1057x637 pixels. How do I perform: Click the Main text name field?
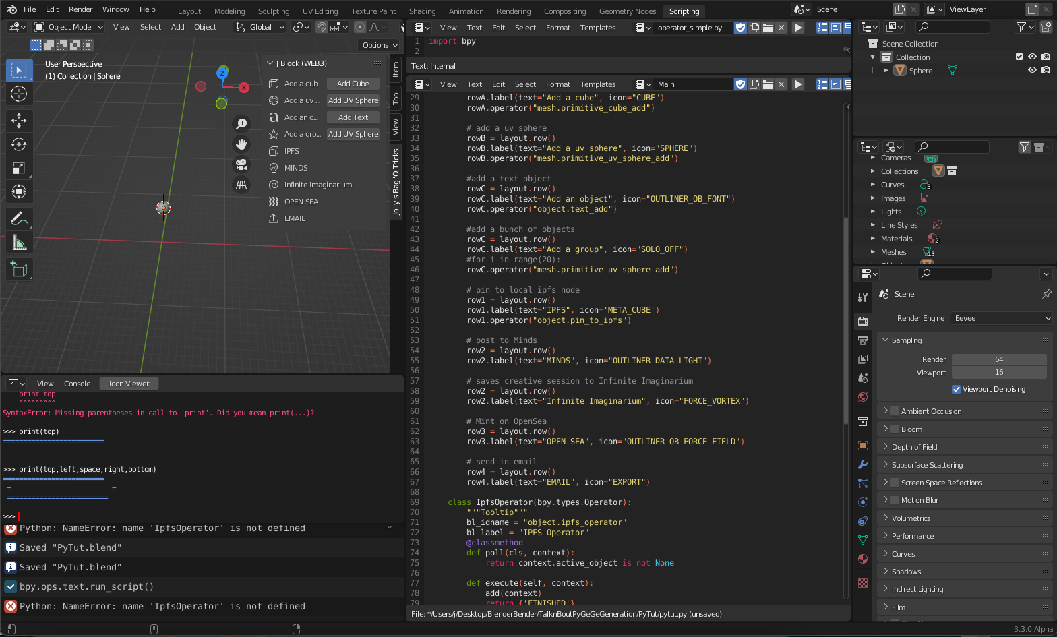pyautogui.click(x=694, y=84)
